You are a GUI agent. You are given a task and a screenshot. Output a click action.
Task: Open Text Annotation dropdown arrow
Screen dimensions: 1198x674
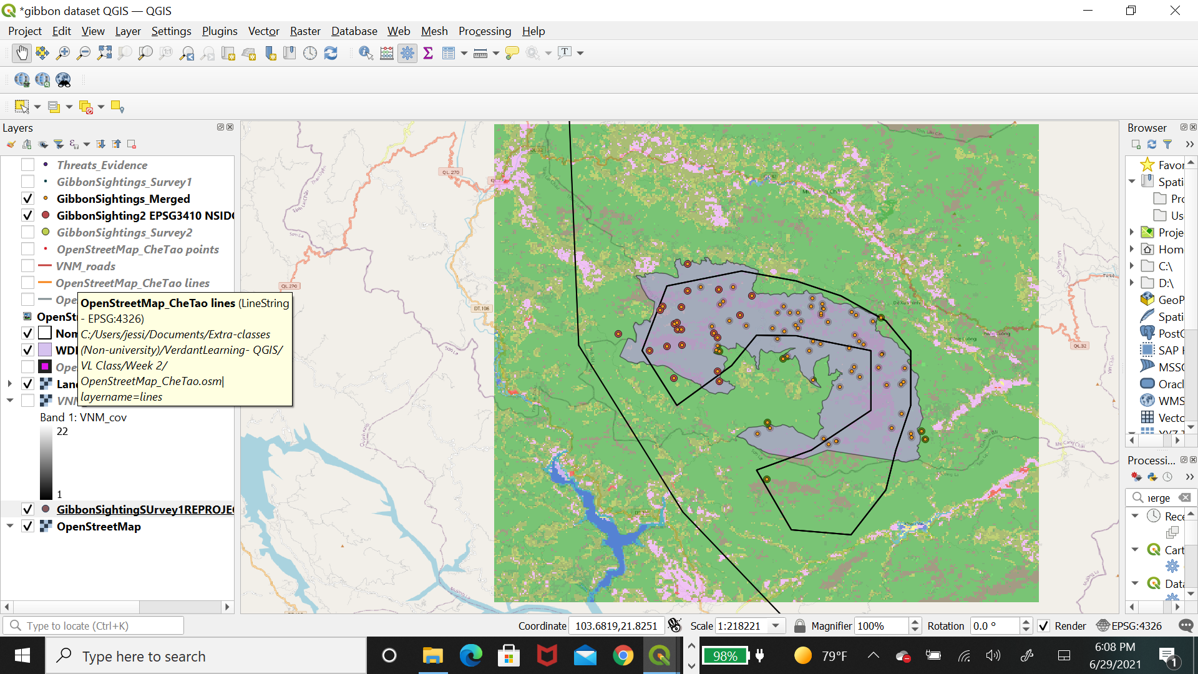click(x=580, y=53)
